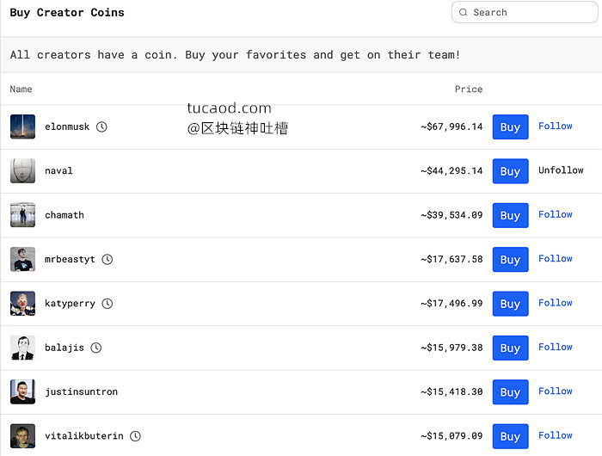The width and height of the screenshot is (602, 456).
Task: Select the ~$17,496.99 price value
Action: click(x=451, y=304)
